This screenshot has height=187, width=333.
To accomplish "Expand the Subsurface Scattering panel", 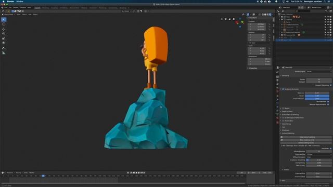I will 290,115.
